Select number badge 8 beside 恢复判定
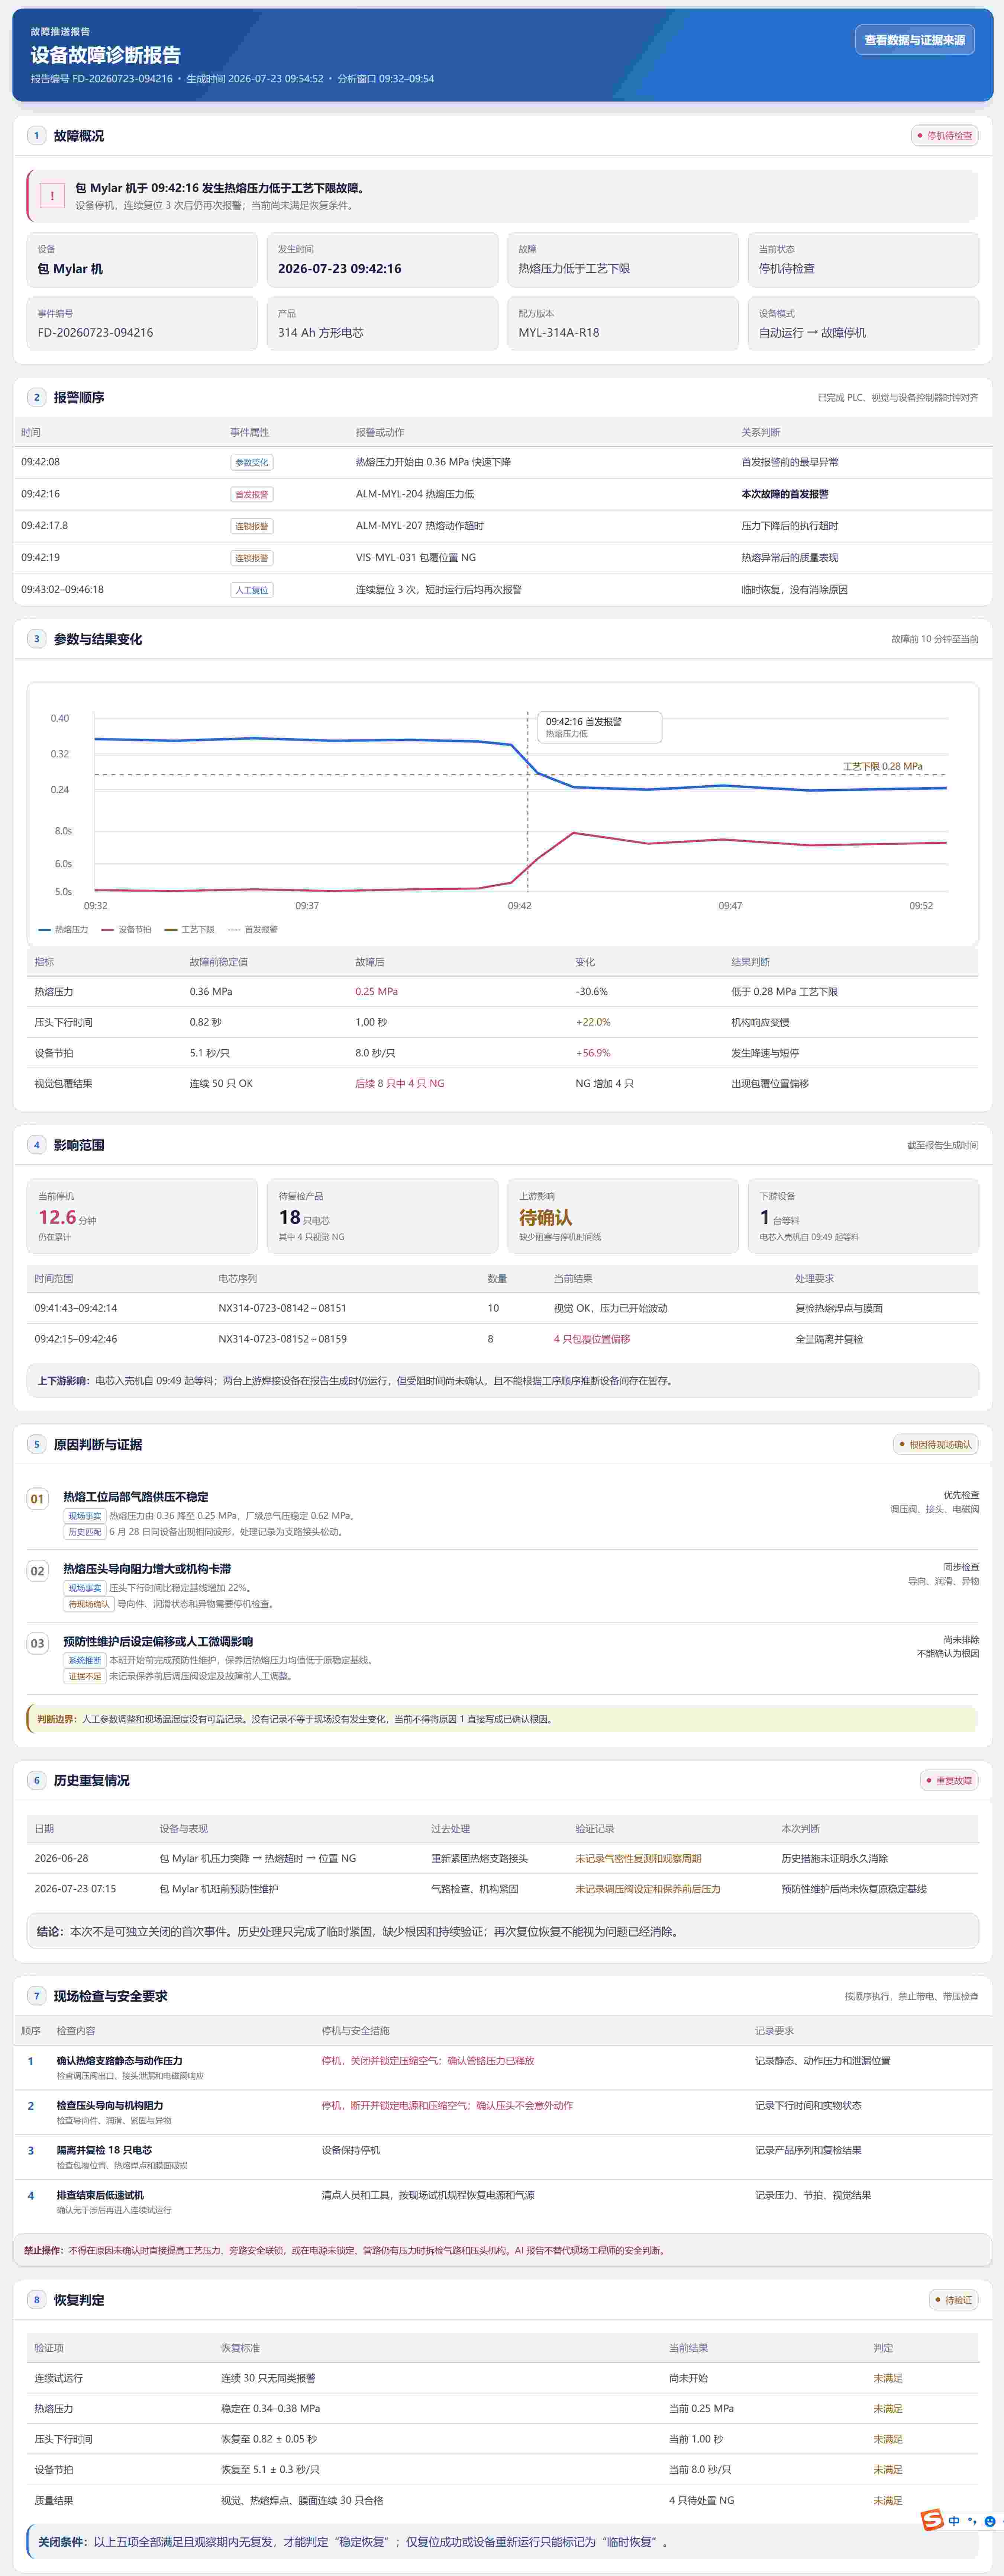Screen dimensions: 1004x2576 pyautogui.click(x=37, y=2300)
